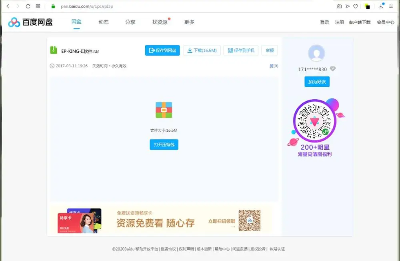400x261 pixels.
Task: Click the clock icon next to the date
Action: point(52,66)
